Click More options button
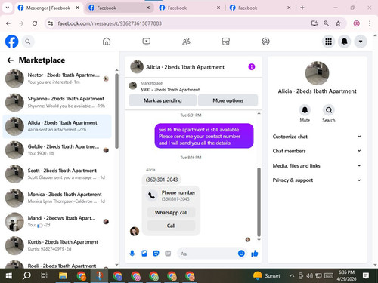This screenshot has width=378, height=283. tap(228, 100)
